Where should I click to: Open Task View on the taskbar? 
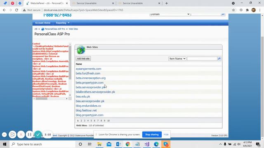pos(90,144)
